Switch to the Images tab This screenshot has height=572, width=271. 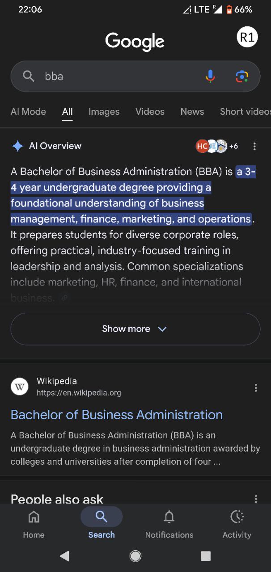pos(104,112)
